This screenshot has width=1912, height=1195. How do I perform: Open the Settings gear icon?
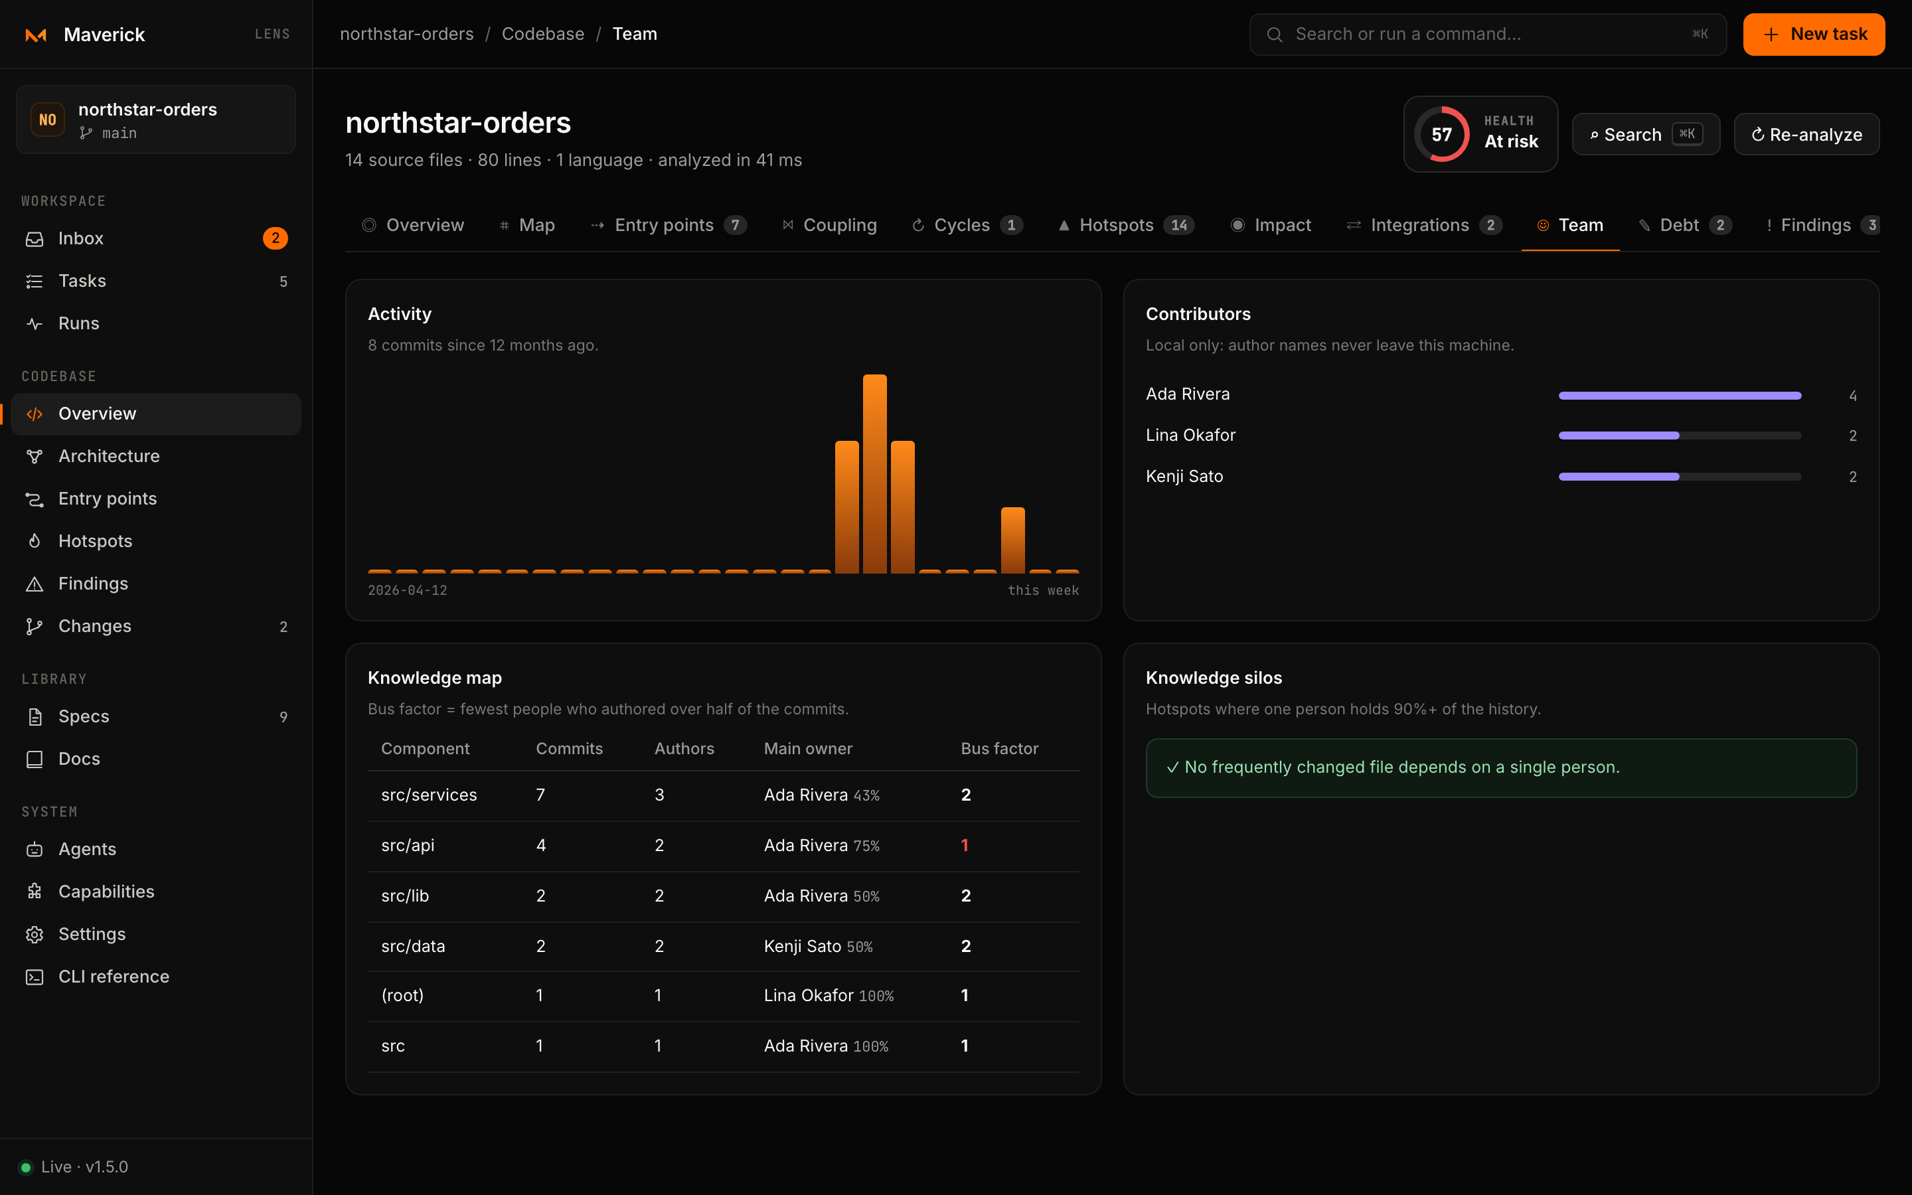(34, 935)
